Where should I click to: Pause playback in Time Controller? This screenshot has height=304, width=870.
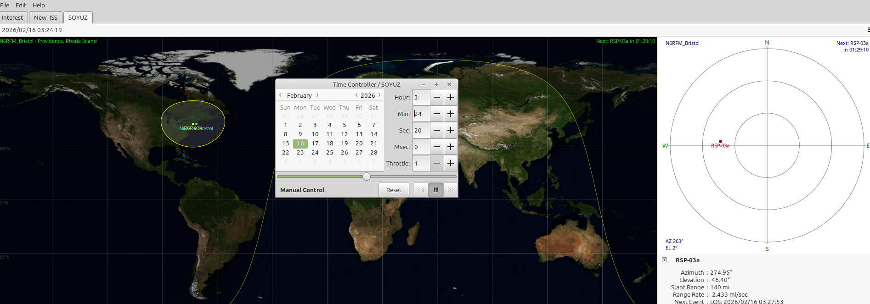[435, 190]
